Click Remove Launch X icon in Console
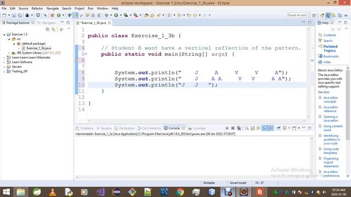The image size is (351, 197). click(233, 128)
